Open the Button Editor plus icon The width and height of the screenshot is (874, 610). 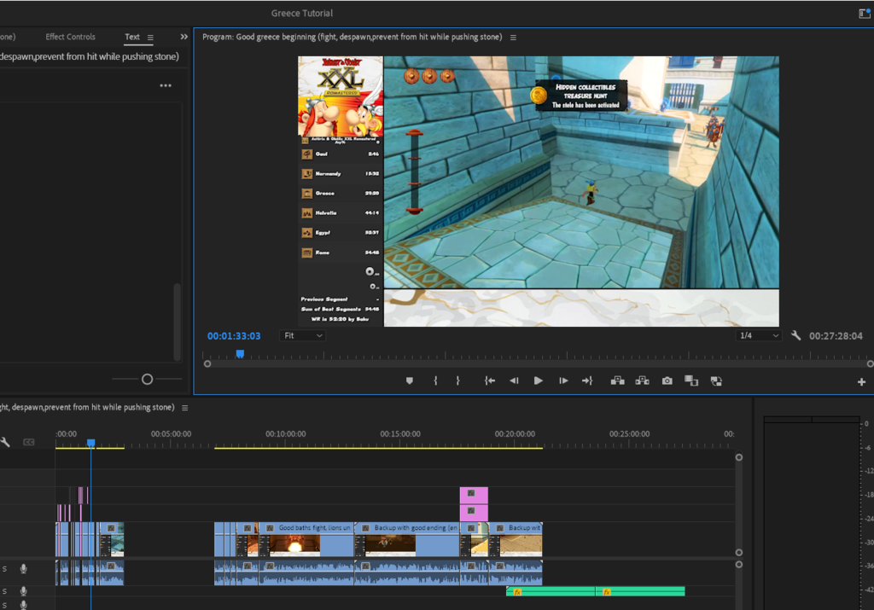pos(861,381)
